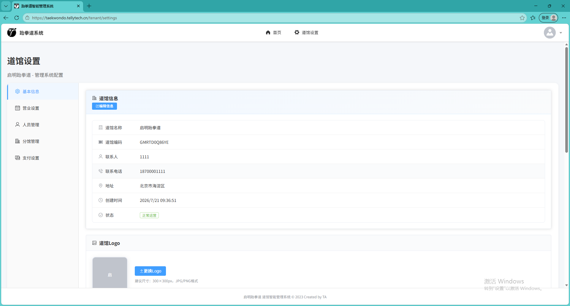
Task: Open the 首页 navigation item
Action: pyautogui.click(x=273, y=32)
